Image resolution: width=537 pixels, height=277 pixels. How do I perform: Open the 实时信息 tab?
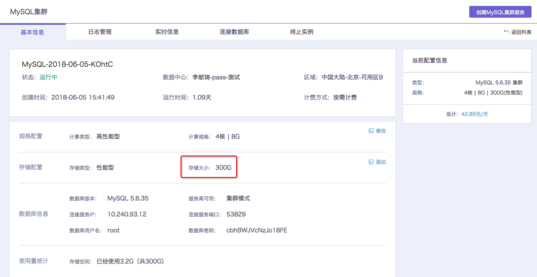pyautogui.click(x=167, y=32)
